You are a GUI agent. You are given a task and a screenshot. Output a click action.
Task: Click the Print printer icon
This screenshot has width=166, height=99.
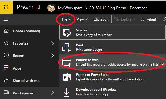(67, 48)
